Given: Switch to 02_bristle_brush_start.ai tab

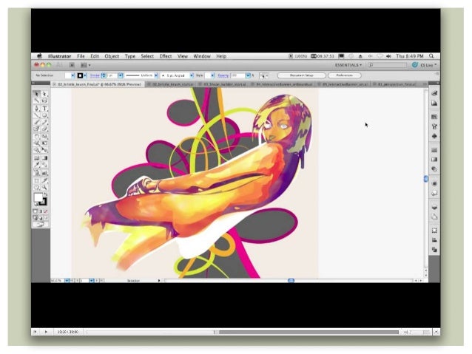Looking at the screenshot, I should point(172,84).
